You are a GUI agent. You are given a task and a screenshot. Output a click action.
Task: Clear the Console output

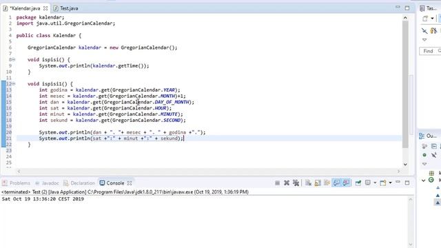tap(308, 183)
